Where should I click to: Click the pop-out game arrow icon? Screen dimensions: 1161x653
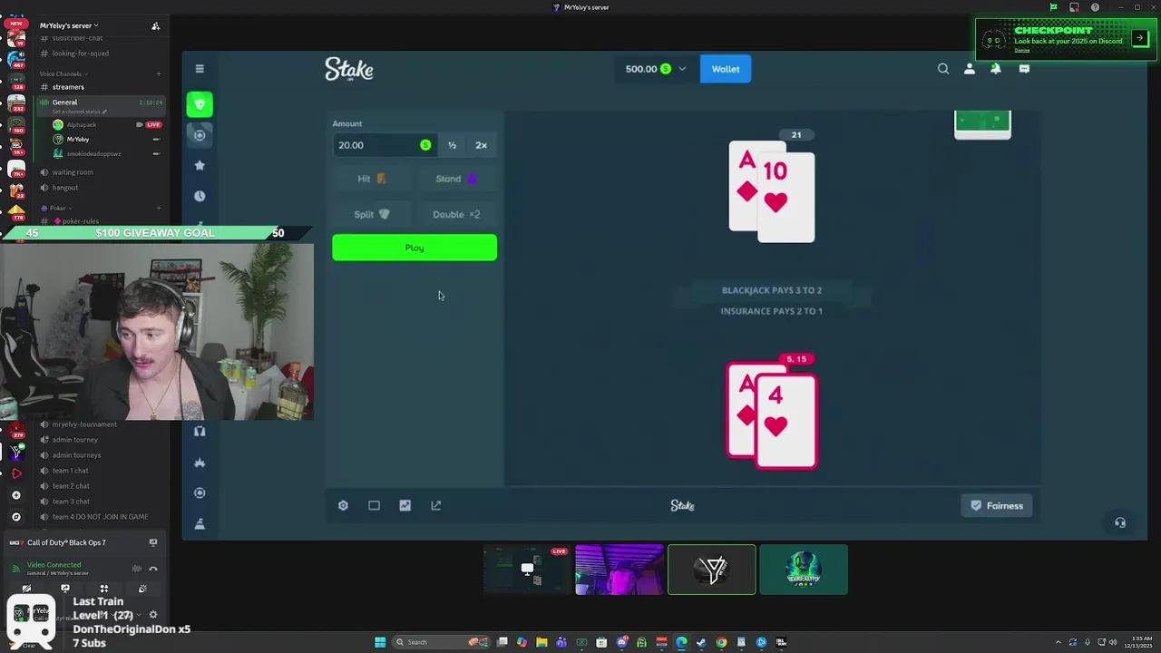(x=436, y=506)
